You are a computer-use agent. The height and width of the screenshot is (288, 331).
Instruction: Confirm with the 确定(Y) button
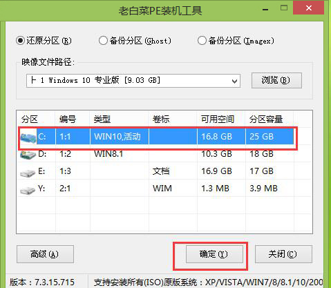tap(214, 254)
